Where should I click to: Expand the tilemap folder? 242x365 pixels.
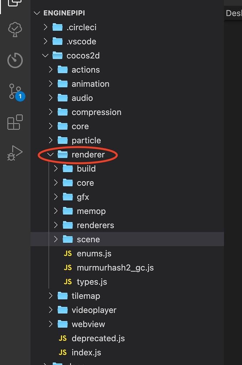point(51,296)
